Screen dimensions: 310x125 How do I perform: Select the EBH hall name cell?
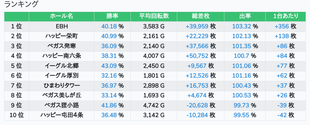click(61, 27)
